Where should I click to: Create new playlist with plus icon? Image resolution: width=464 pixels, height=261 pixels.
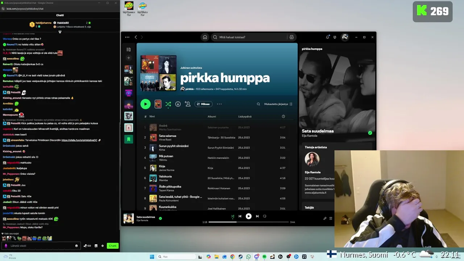click(x=128, y=58)
